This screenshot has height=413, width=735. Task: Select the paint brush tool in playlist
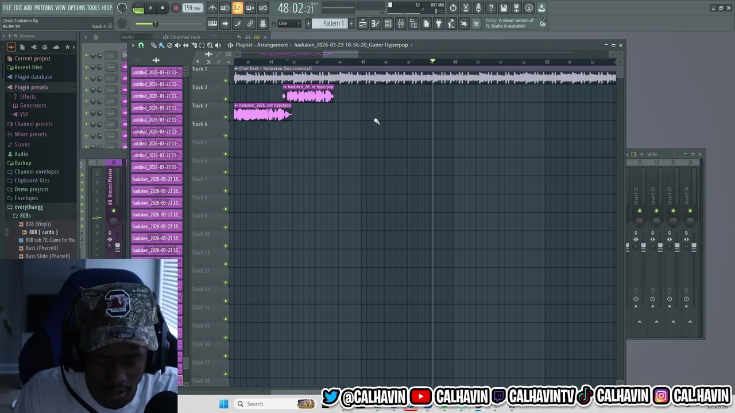tap(161, 45)
